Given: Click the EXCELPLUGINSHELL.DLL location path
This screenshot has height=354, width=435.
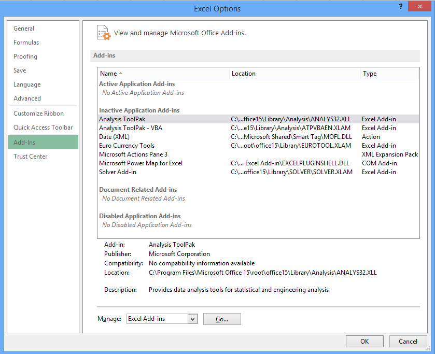Looking at the screenshot, I should 290,163.
